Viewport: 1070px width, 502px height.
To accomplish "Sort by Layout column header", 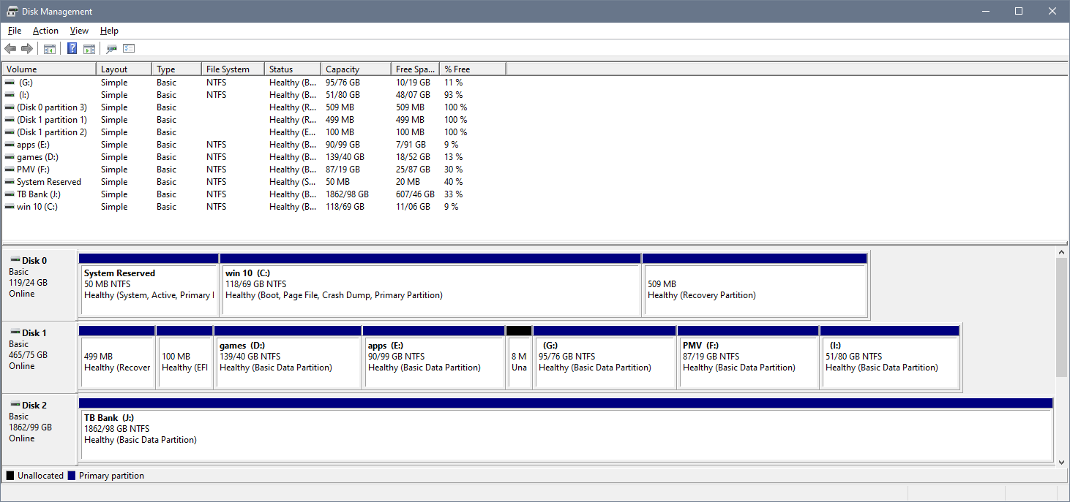I will pyautogui.click(x=124, y=69).
